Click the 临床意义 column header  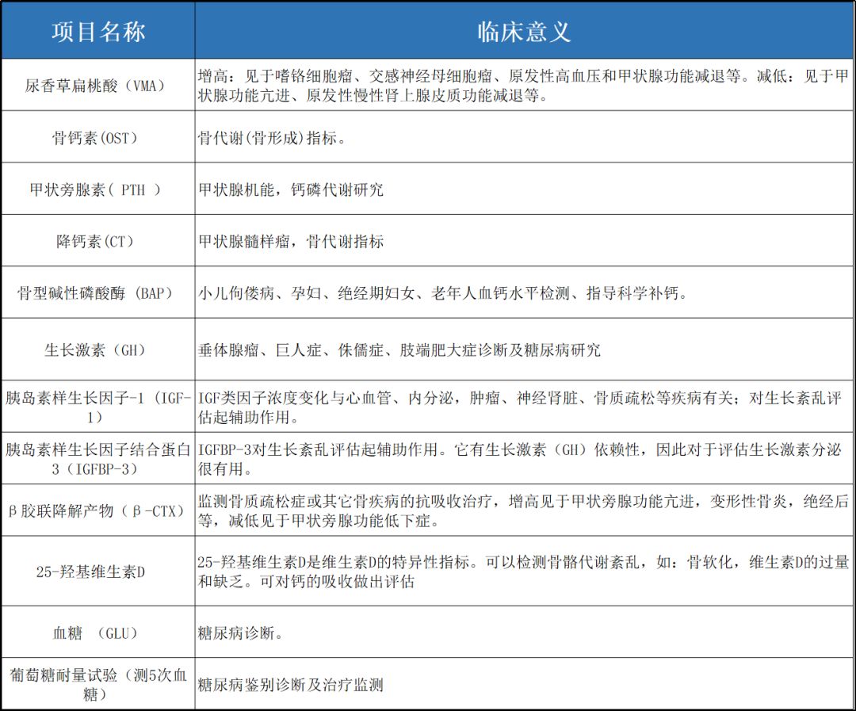pos(524,31)
